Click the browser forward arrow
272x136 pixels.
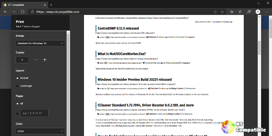click(14, 12)
